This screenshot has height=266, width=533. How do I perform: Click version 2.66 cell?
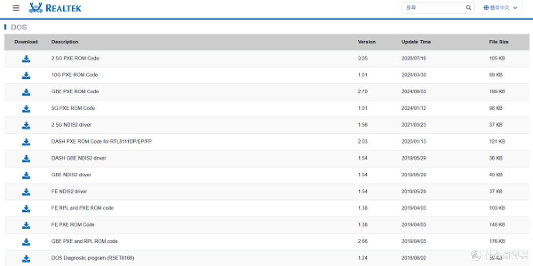[363, 241]
